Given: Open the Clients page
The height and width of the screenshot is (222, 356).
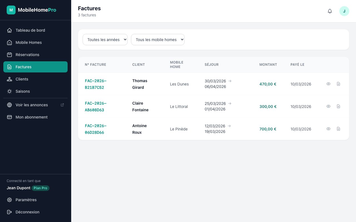Looking at the screenshot, I should point(22,79).
